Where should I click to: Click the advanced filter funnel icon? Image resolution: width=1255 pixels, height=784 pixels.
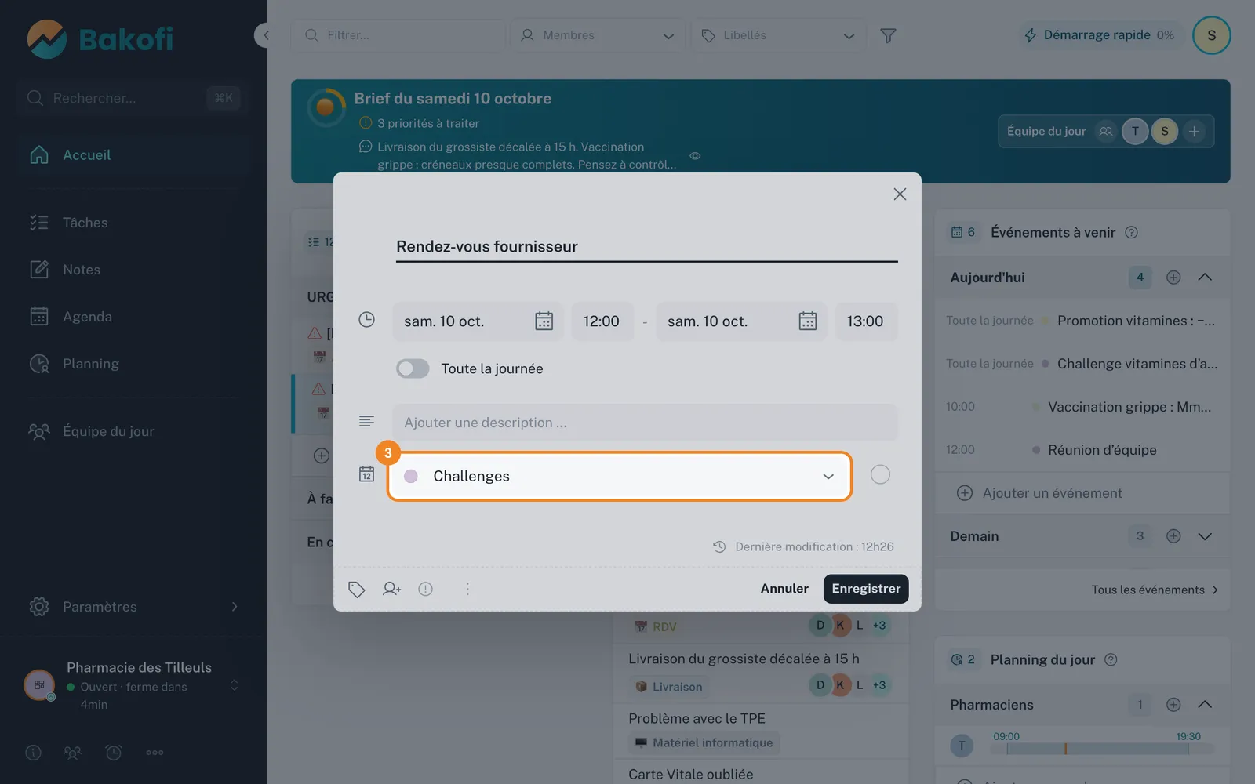point(888,35)
